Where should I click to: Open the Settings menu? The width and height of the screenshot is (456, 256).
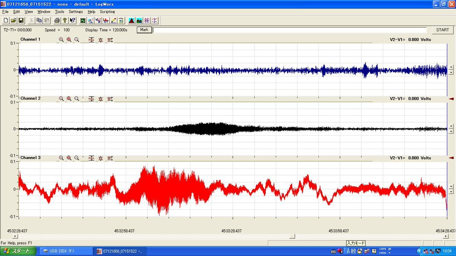coord(76,12)
